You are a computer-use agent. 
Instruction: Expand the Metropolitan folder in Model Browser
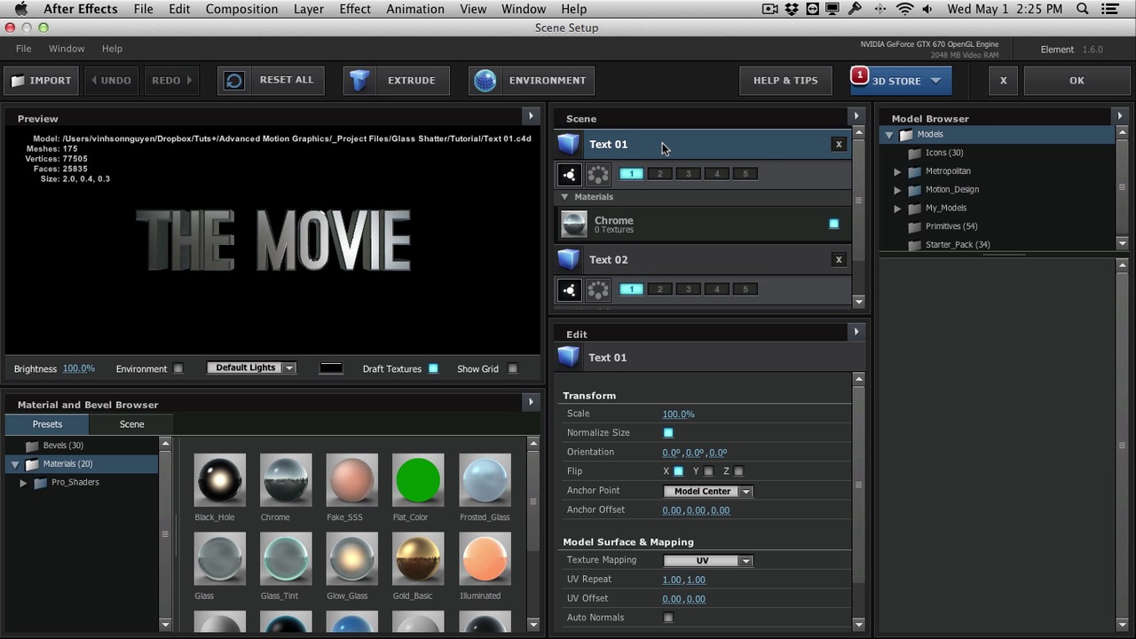pos(897,171)
